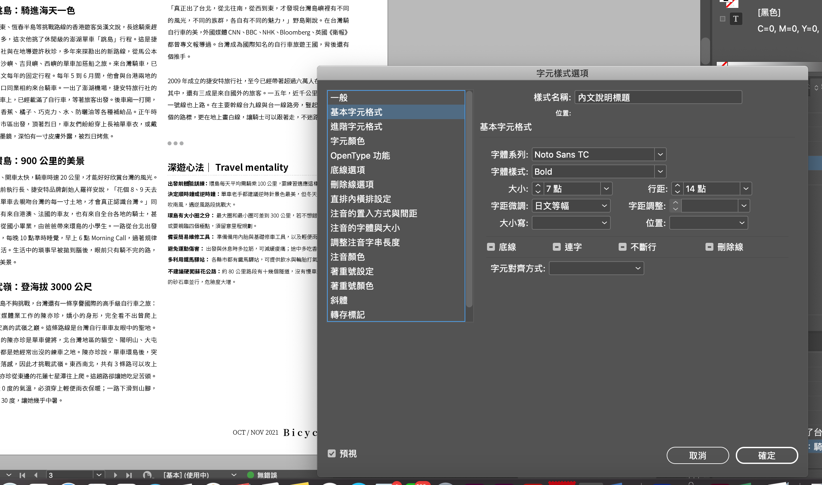822x485 pixels.
Task: Select OpenType 功能 in the category list
Action: coord(360,156)
